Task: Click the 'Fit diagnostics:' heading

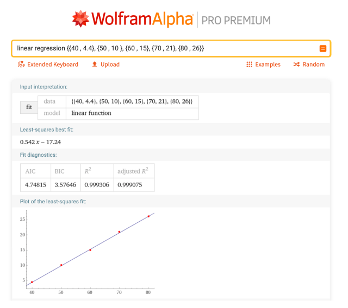Action: pyautogui.click(x=38, y=155)
